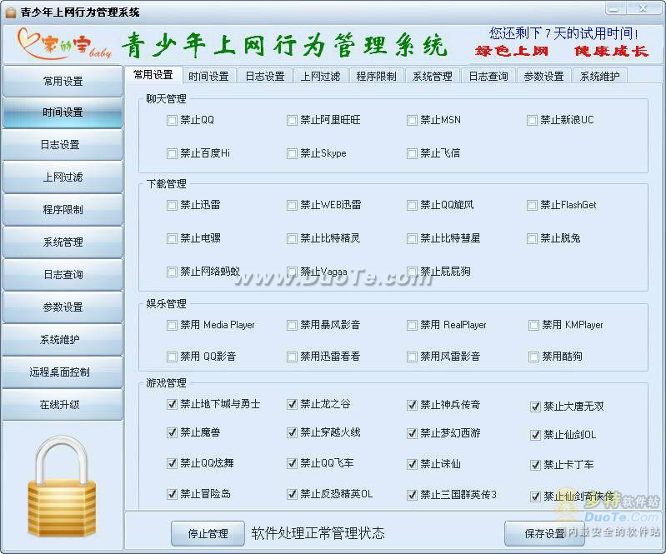Image resolution: width=666 pixels, height=554 pixels.
Task: Check the 禁止百度Hi box
Action: click(172, 153)
